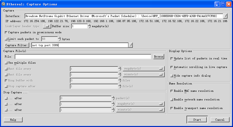This screenshot has width=233, height=127.
Task: Click the Buffer size input field
Action: coord(79,26)
